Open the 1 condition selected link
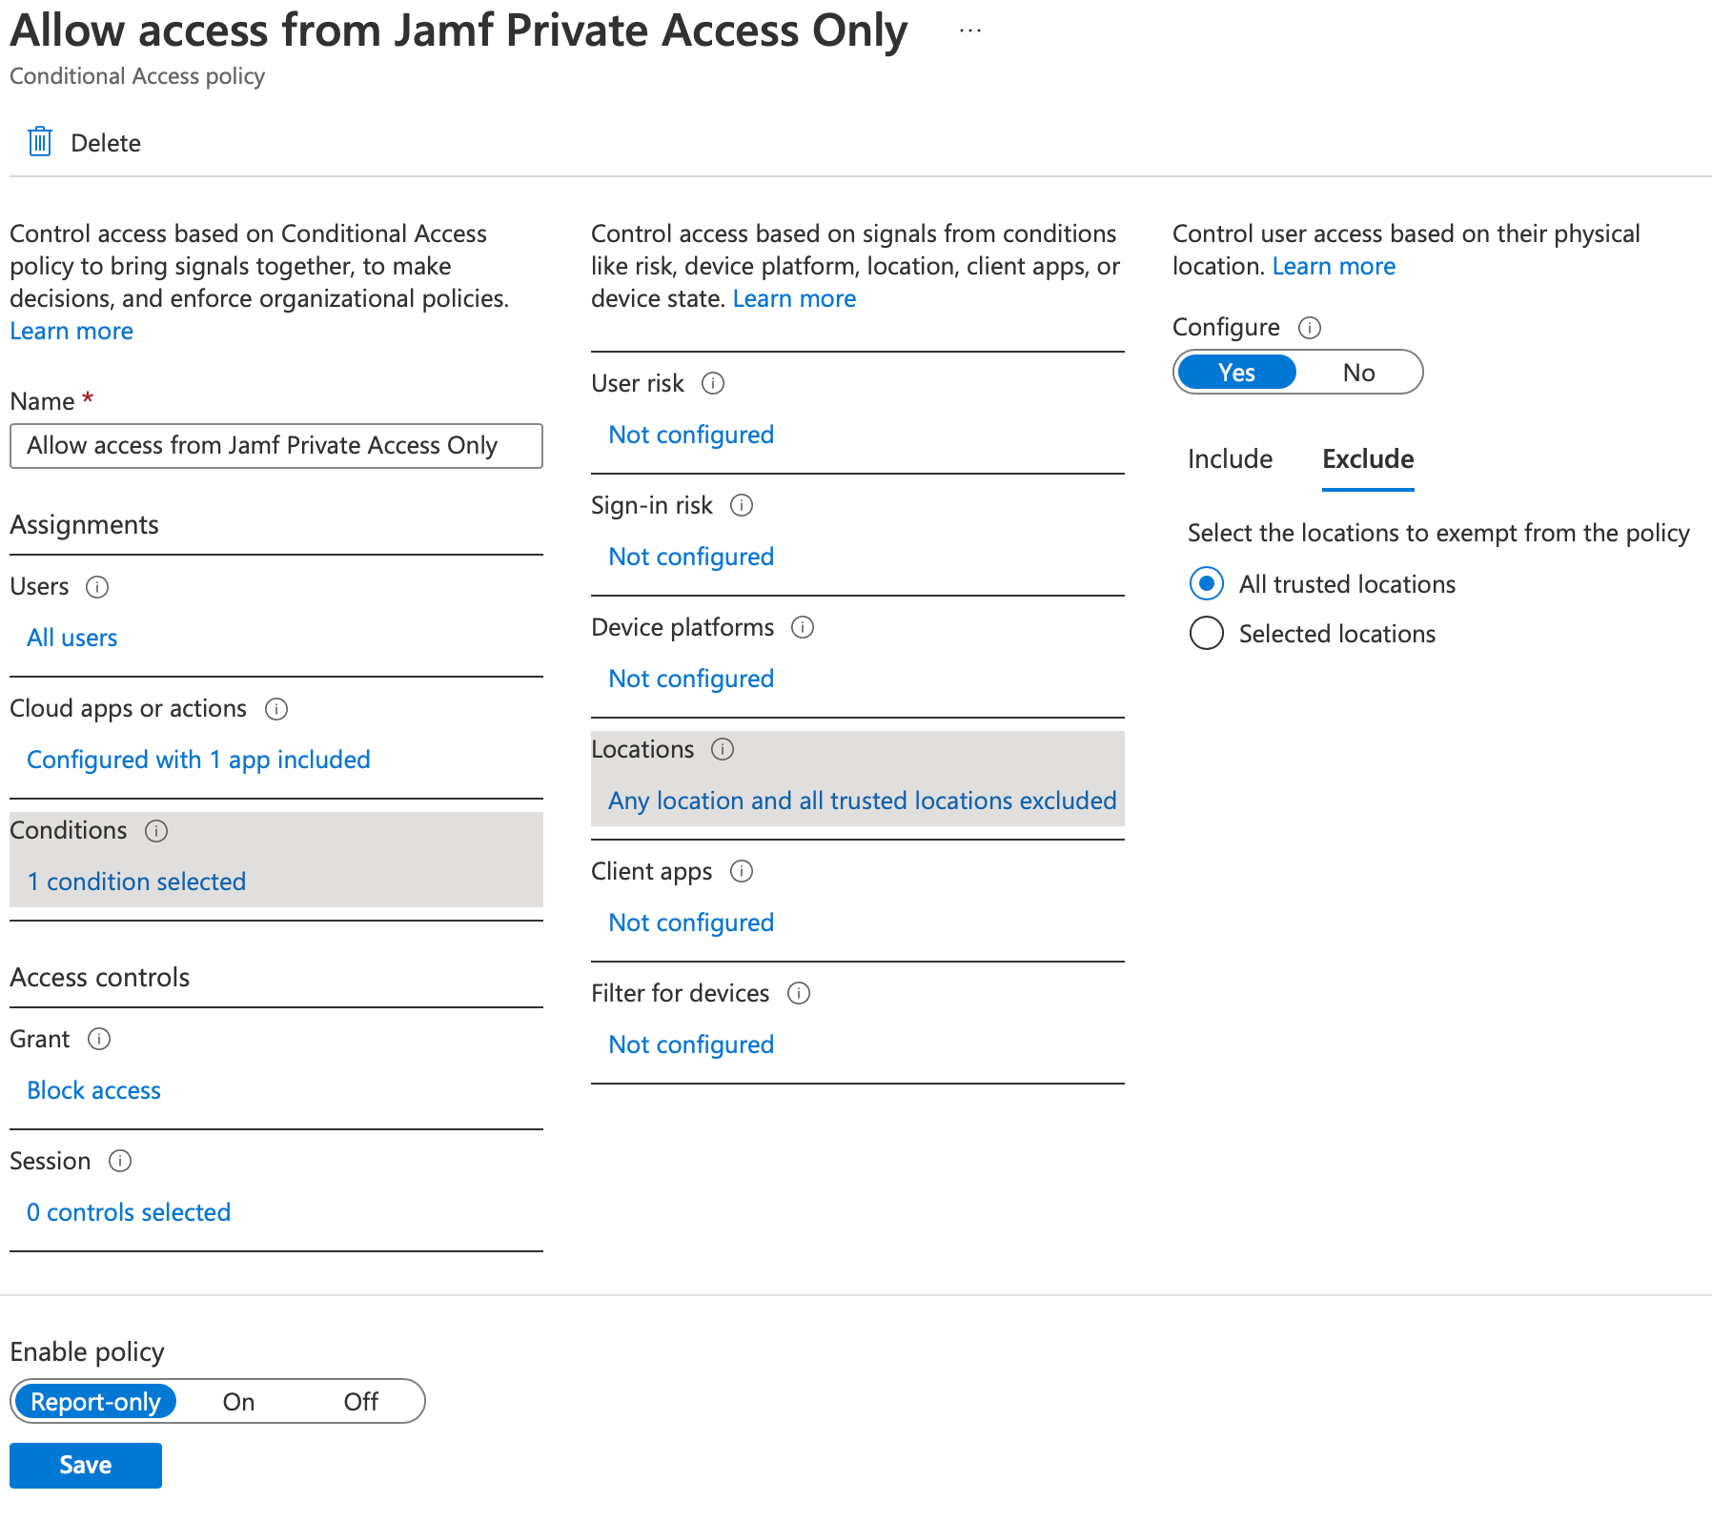The width and height of the screenshot is (1712, 1521). click(x=136, y=882)
